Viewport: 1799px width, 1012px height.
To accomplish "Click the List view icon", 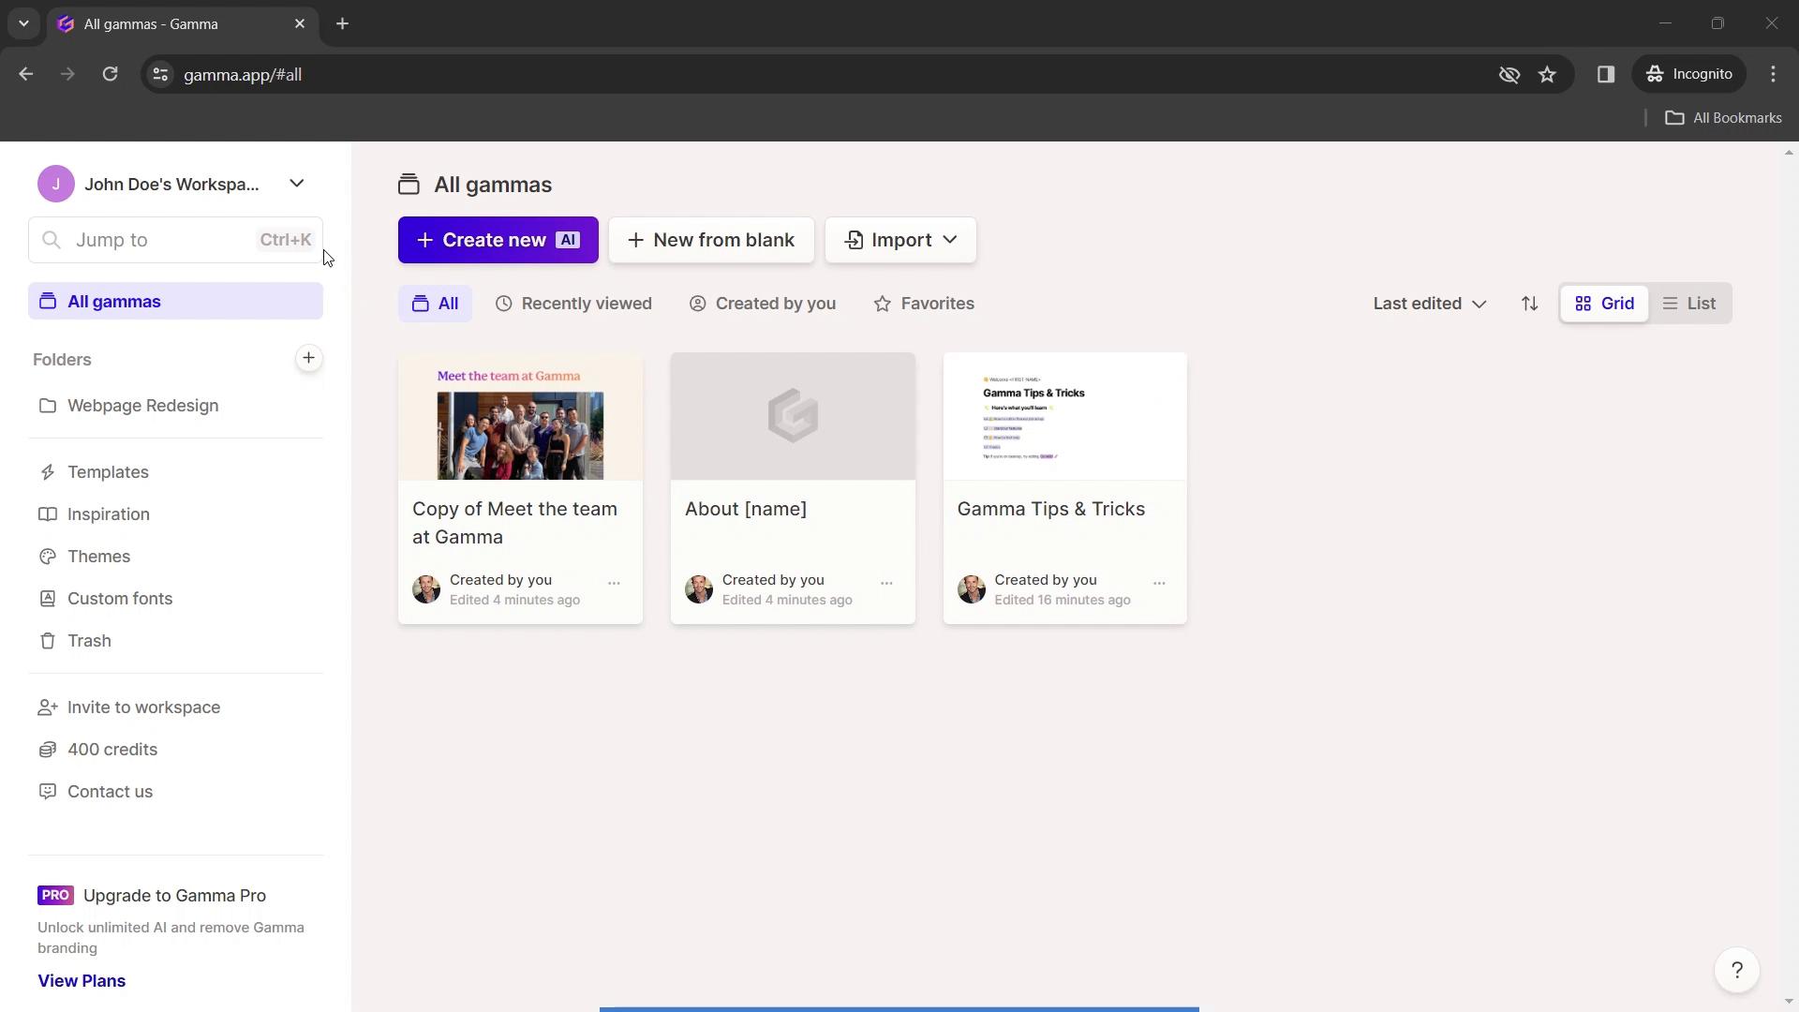I will coord(1689,302).
